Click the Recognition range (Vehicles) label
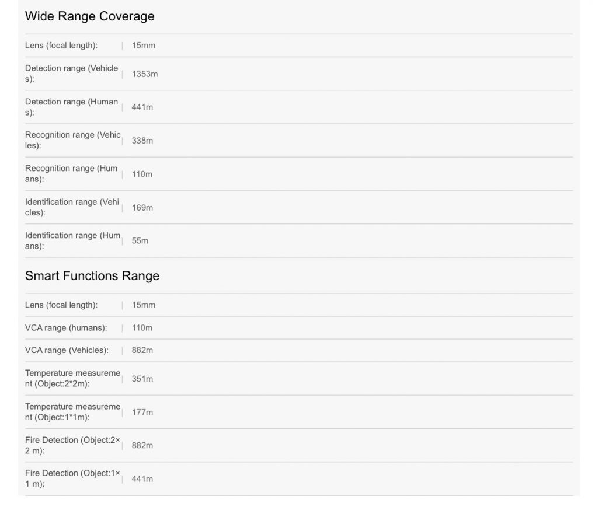This screenshot has width=598, height=510. pos(72,140)
